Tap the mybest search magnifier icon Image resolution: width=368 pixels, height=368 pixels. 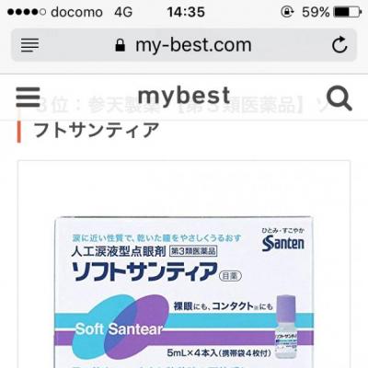(339, 98)
